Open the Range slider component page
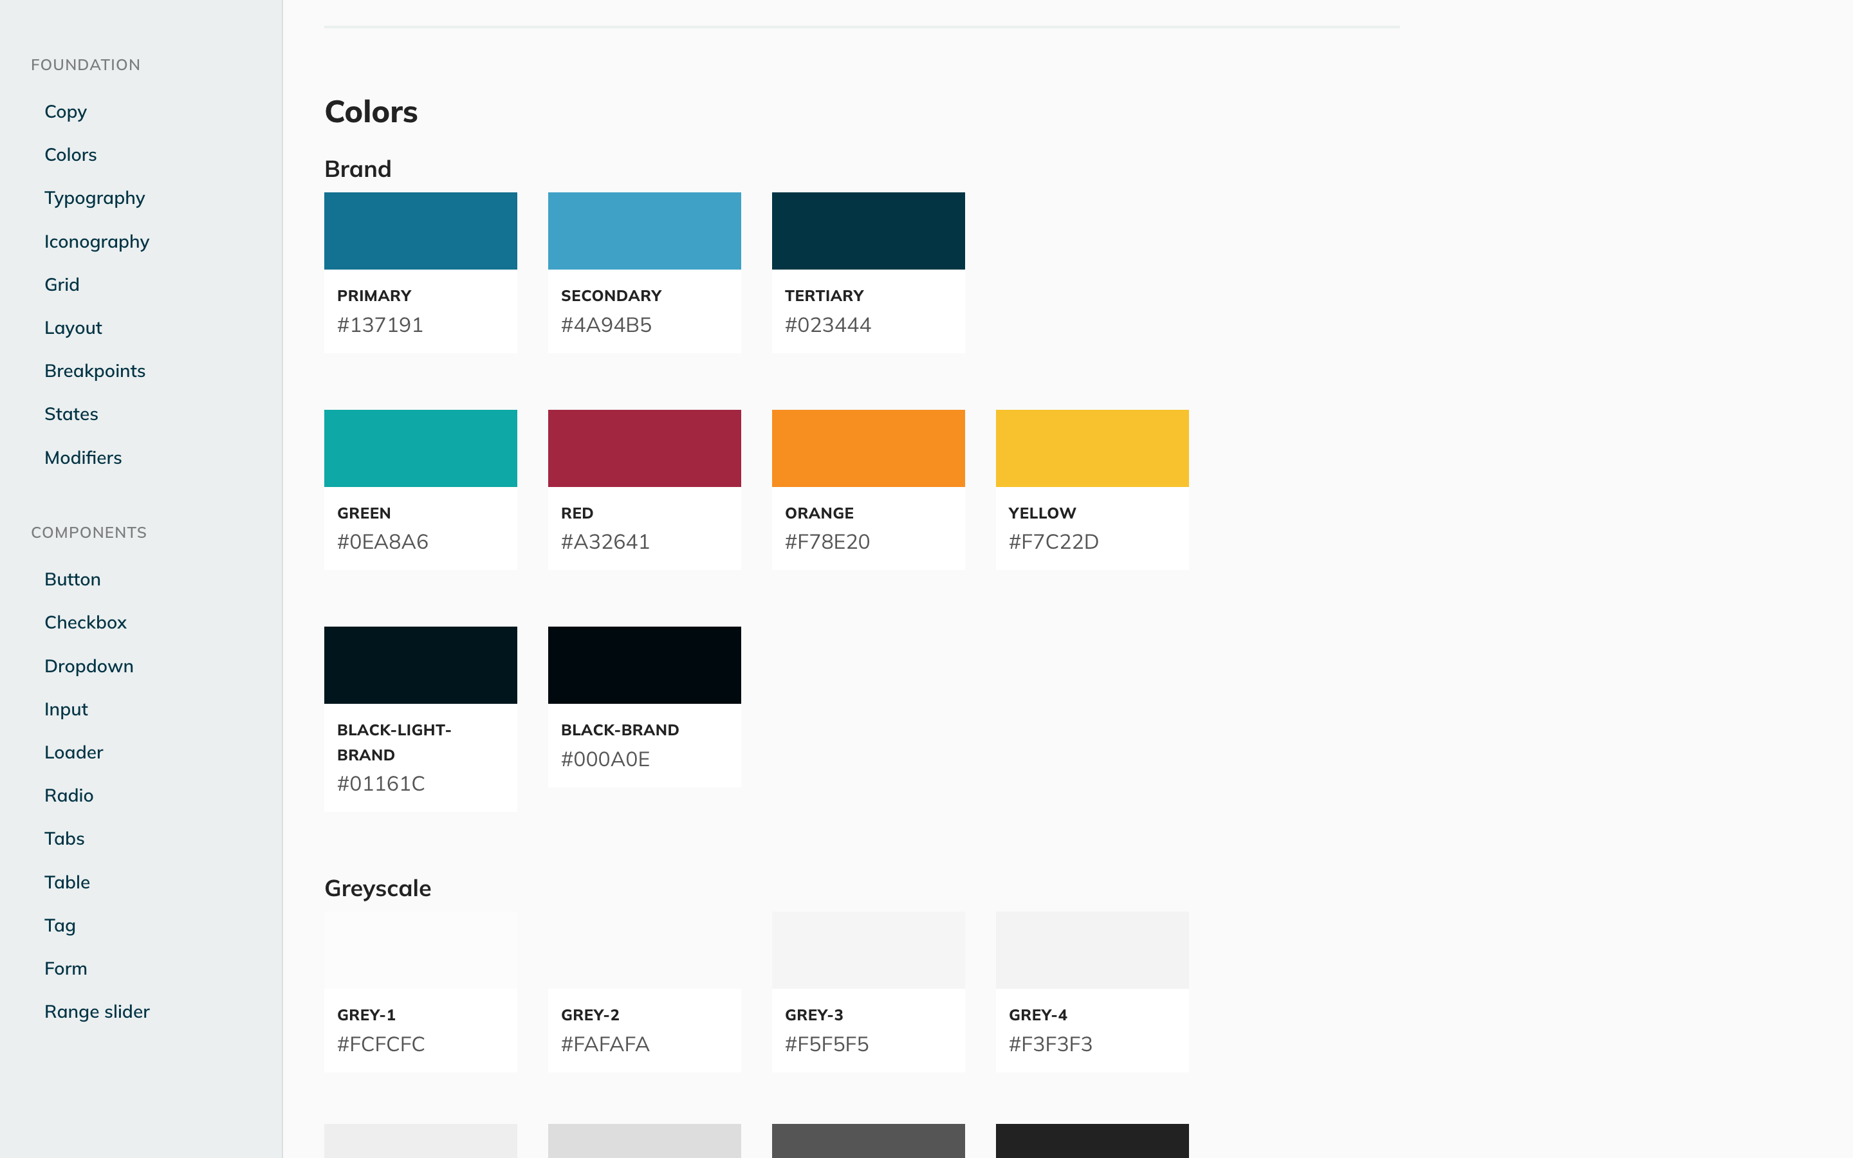This screenshot has width=1853, height=1158. coord(97,1012)
